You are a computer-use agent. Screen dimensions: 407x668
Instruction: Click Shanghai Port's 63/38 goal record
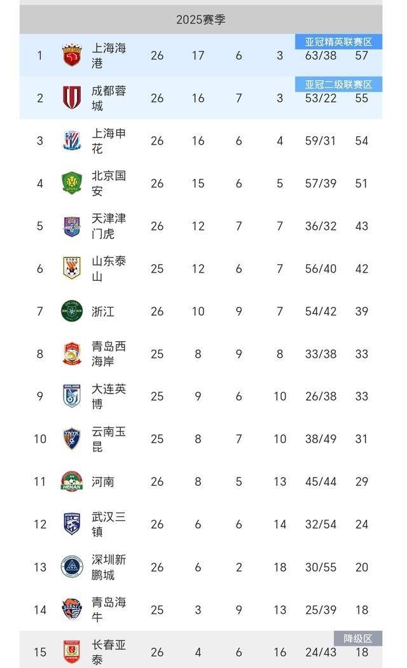321,56
